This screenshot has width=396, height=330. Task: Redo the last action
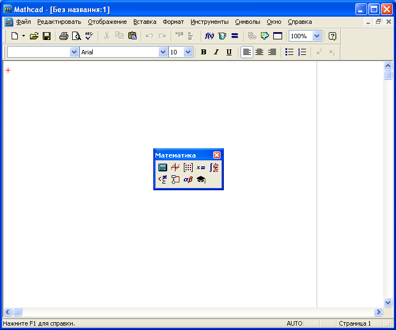(x=162, y=36)
